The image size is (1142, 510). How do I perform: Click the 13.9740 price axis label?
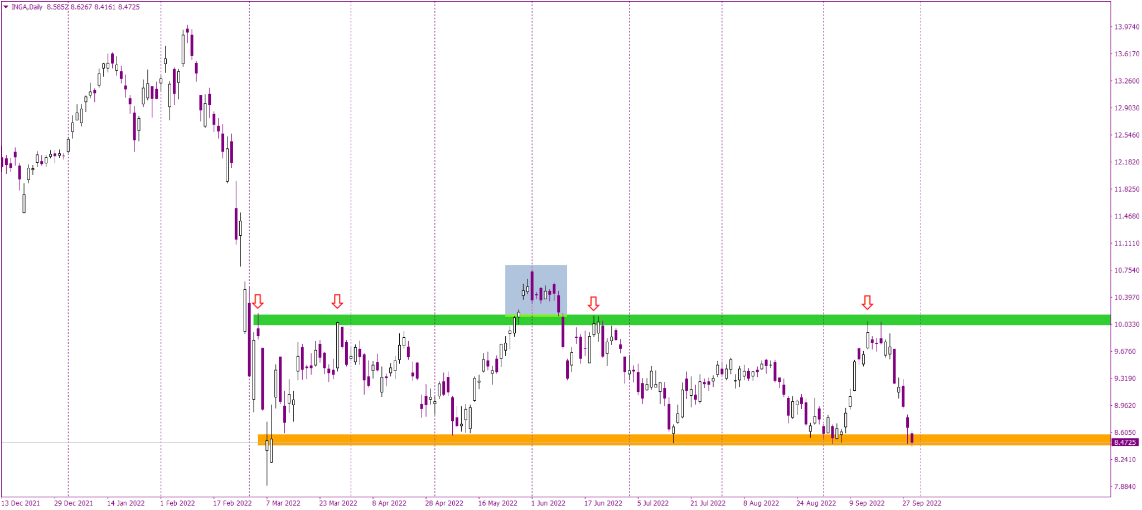click(1126, 27)
